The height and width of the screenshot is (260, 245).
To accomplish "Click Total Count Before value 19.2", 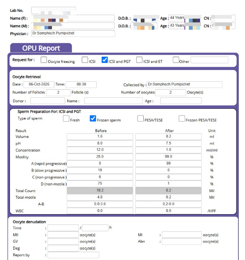I will point(100,190).
